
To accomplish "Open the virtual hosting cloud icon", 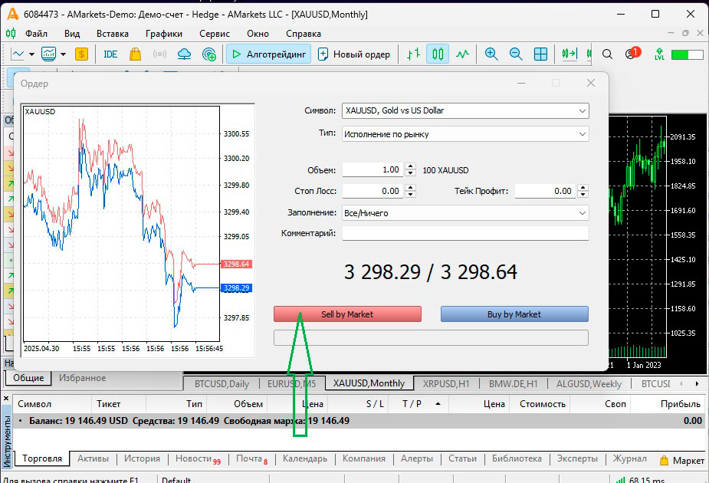I will [184, 54].
